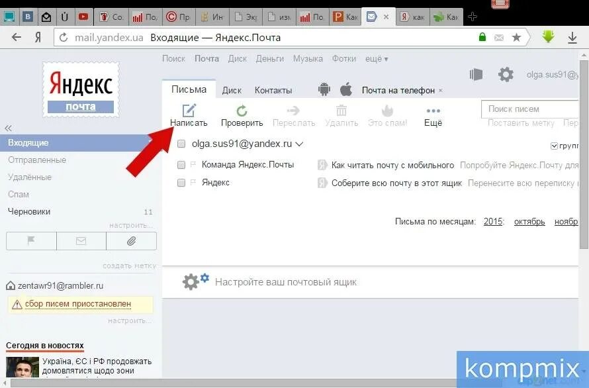
Task: Click the Яндекс почта logo
Action: 81,90
